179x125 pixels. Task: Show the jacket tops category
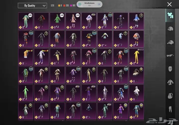click(x=169, y=82)
